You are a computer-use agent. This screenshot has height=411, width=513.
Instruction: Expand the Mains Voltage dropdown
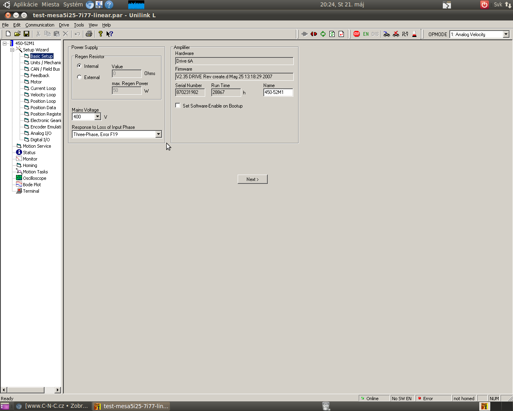click(x=97, y=117)
